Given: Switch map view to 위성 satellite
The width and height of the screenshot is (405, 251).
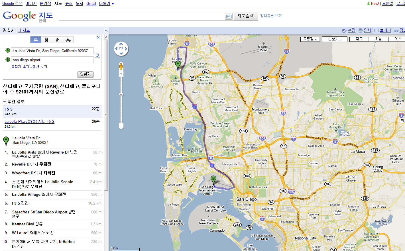Looking at the screenshot, I should [378, 39].
